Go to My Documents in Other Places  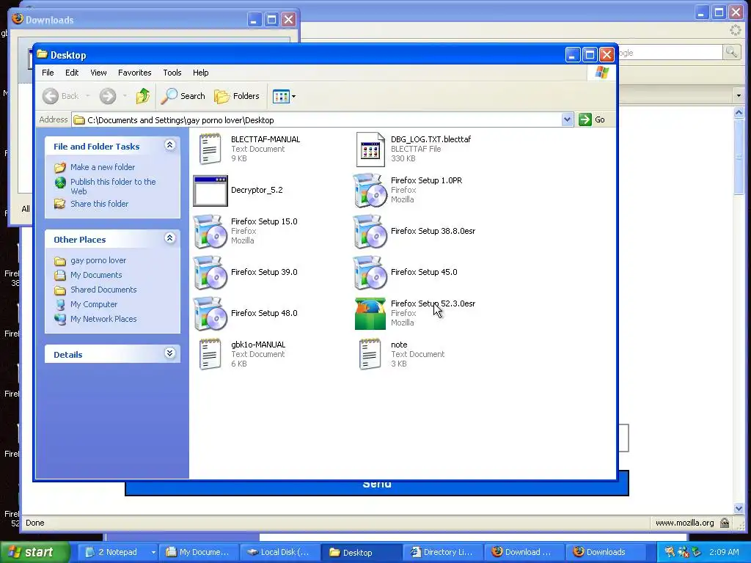[x=96, y=275]
